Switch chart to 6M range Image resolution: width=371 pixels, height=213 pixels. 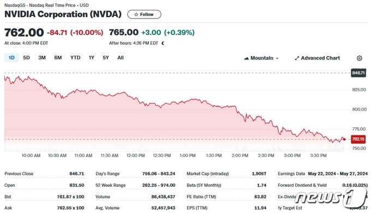click(x=58, y=57)
